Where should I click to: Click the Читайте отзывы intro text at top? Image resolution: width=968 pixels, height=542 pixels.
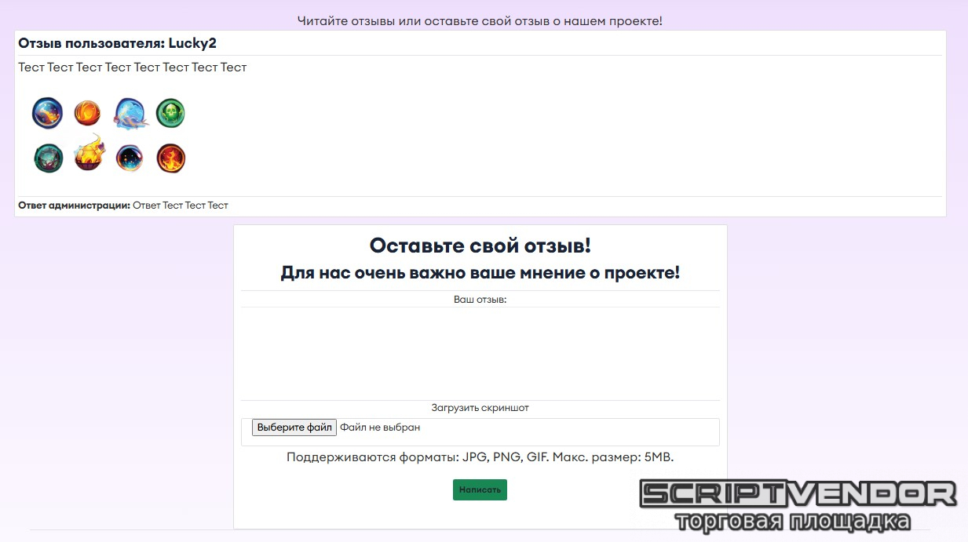click(480, 20)
